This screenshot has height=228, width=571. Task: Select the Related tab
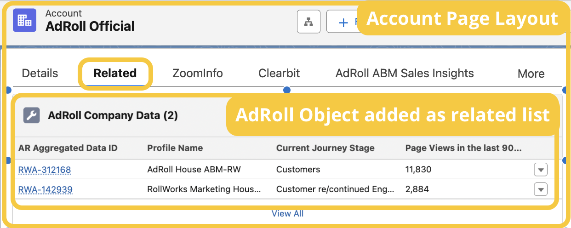click(115, 74)
